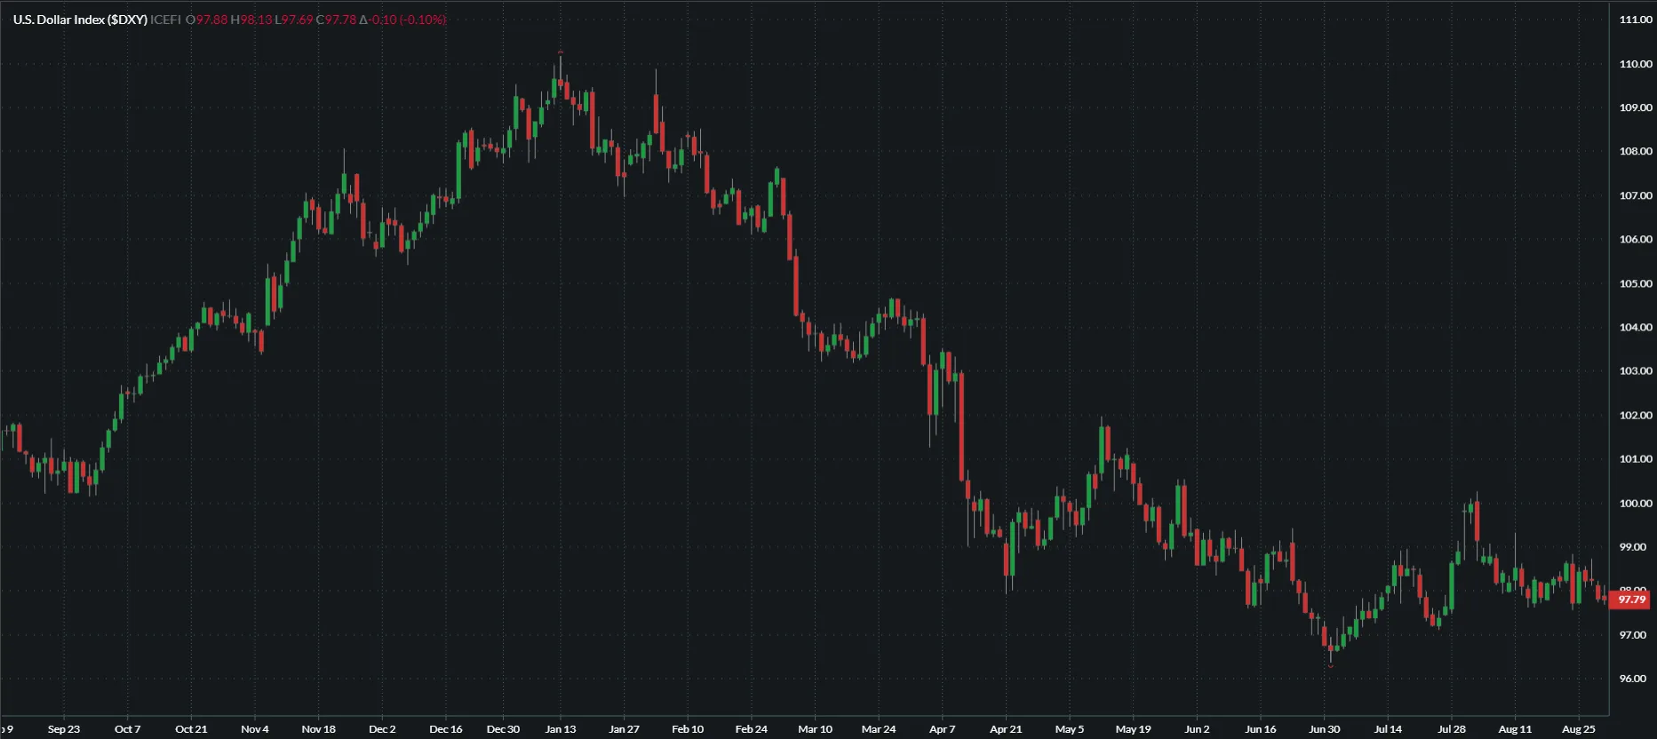This screenshot has width=1657, height=739.
Task: Click the 100.00 price axis label
Action: coord(1635,504)
